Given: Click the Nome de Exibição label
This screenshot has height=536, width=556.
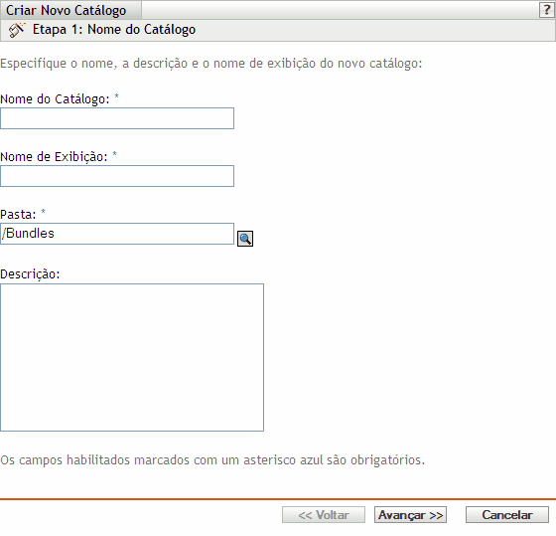Looking at the screenshot, I should point(54,156).
